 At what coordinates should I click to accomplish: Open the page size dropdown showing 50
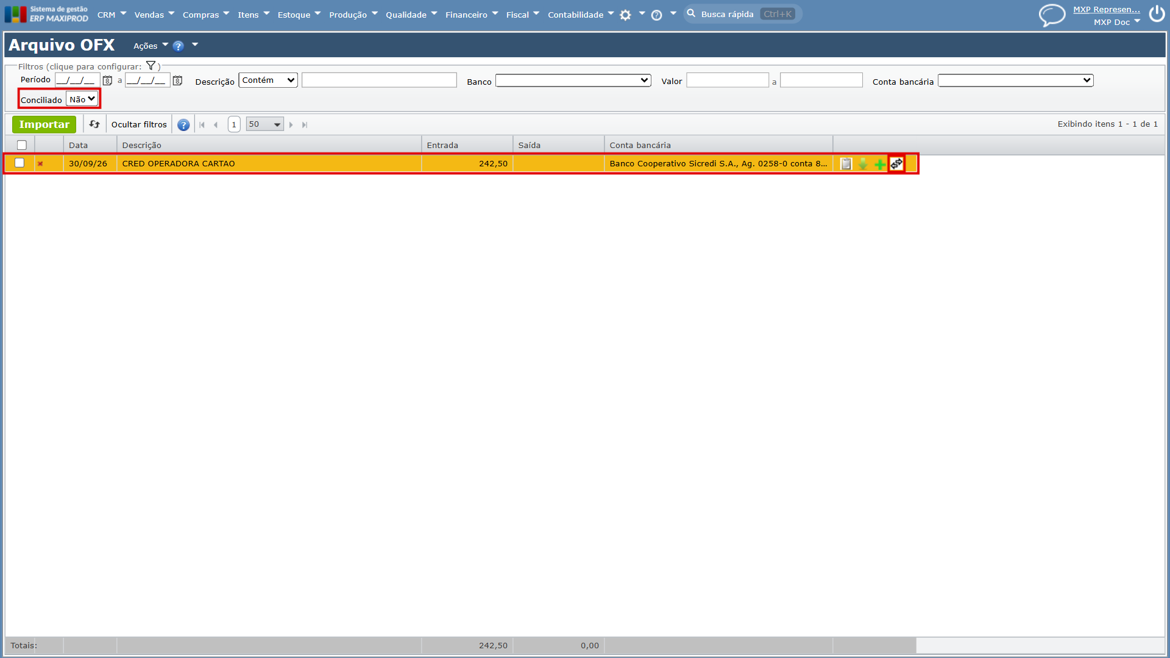click(x=264, y=124)
